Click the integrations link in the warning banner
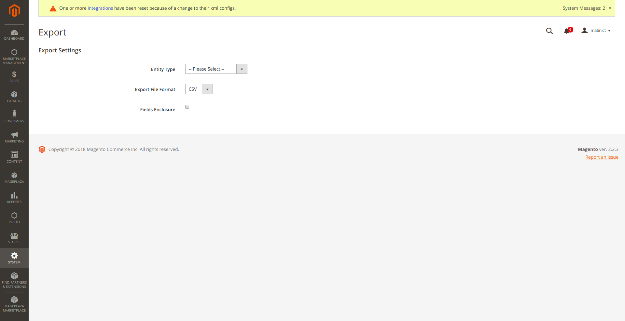The height and width of the screenshot is (321, 625). click(x=100, y=8)
